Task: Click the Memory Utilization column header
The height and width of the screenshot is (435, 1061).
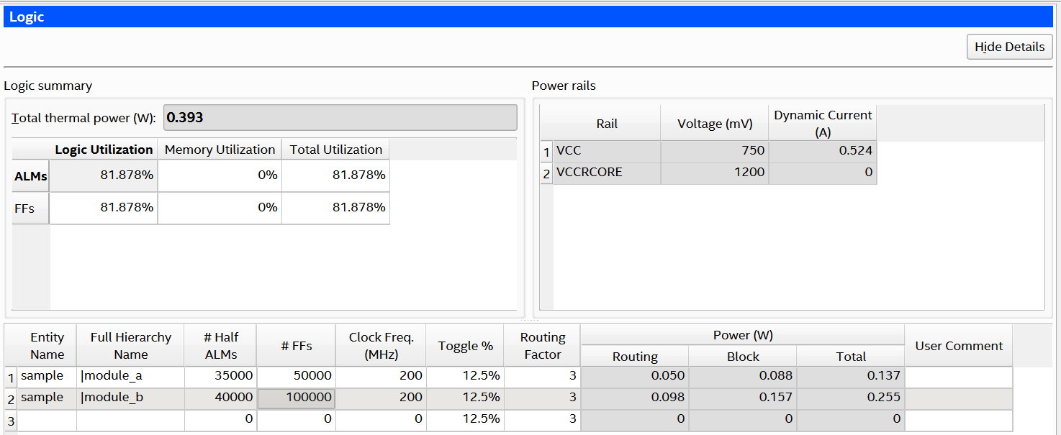Action: point(220,150)
